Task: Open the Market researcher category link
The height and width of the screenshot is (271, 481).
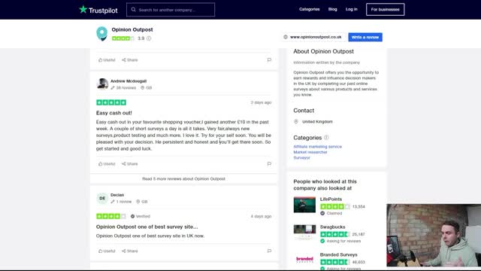Action: (310, 152)
